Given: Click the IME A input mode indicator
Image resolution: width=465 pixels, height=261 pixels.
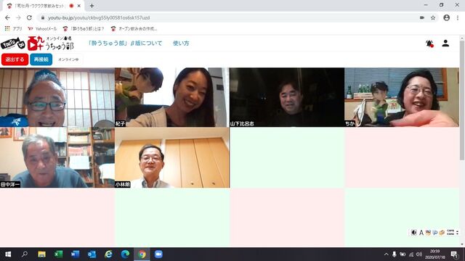Looking at the screenshot, I should [x=421, y=233].
